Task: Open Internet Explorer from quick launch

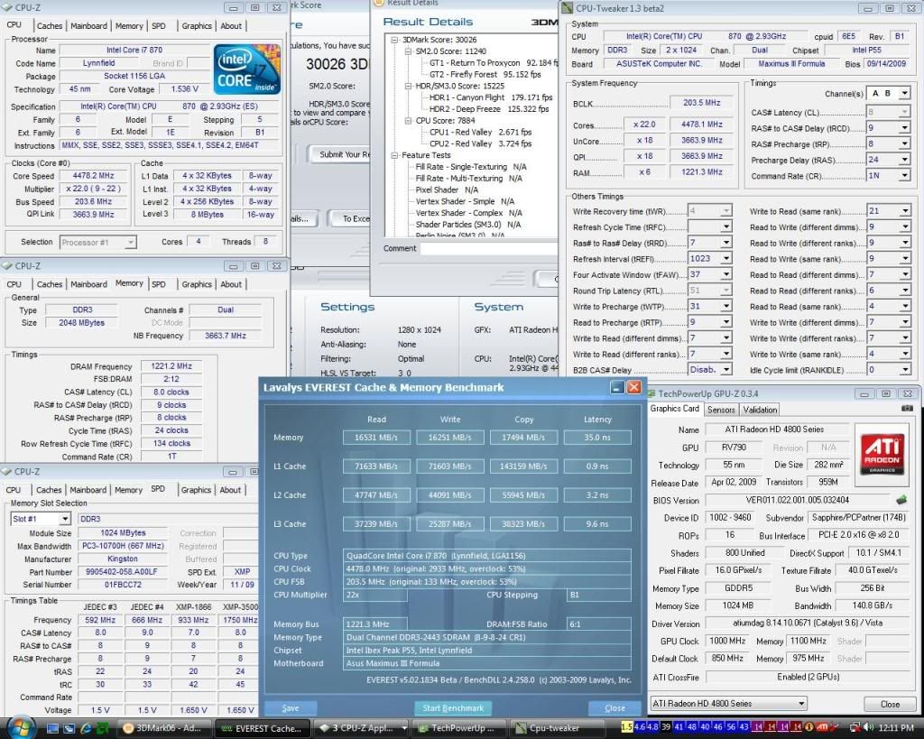Action: [86, 728]
